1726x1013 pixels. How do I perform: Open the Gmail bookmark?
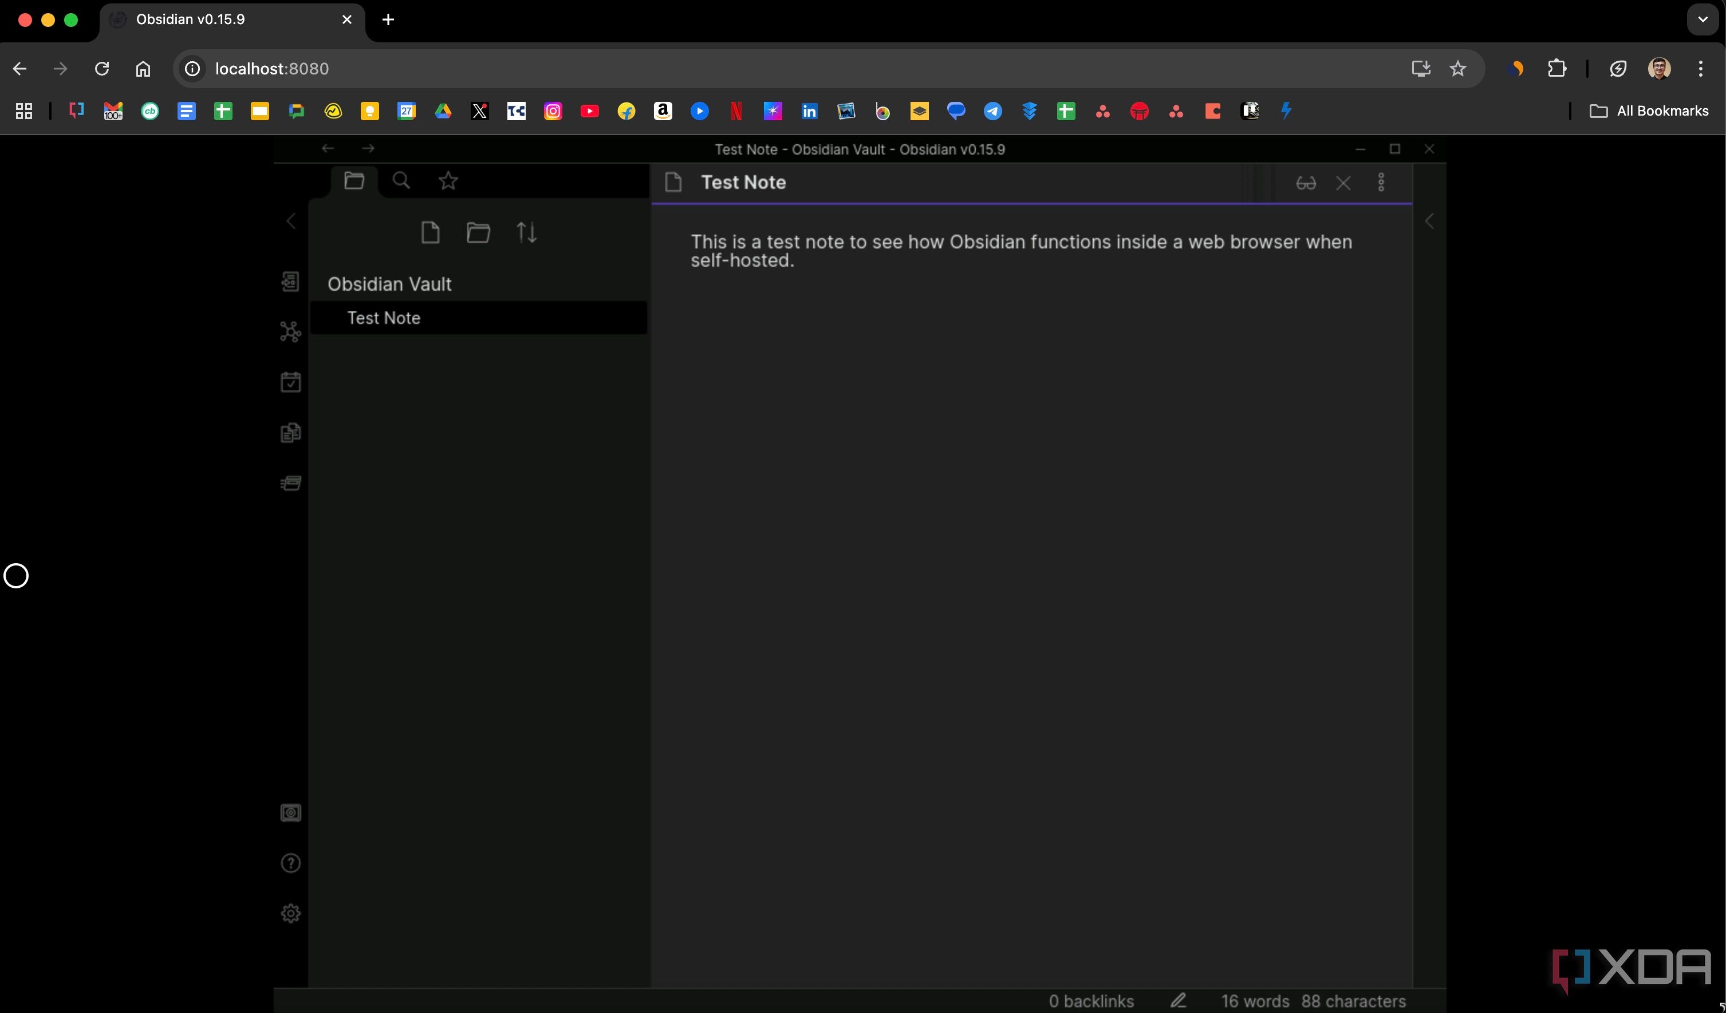coord(113,111)
